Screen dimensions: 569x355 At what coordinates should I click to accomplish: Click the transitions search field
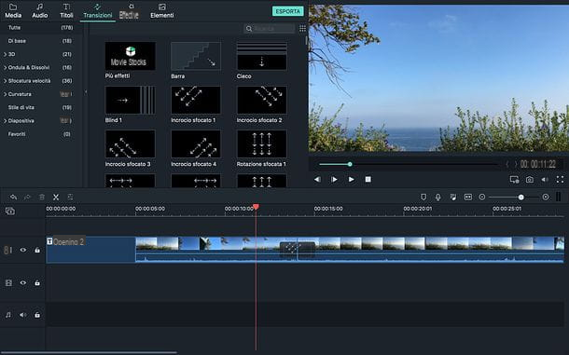pos(269,28)
